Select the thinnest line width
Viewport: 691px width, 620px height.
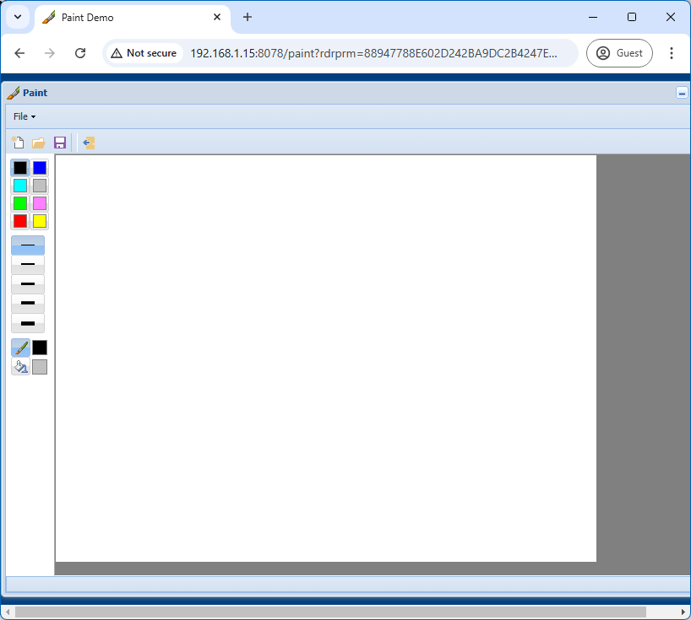point(28,245)
